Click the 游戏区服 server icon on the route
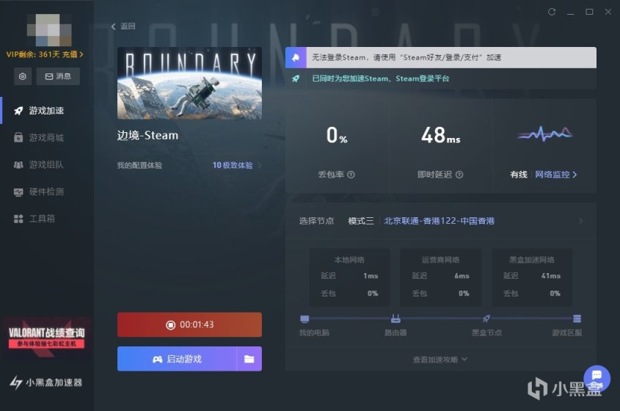The image size is (620, 411). click(x=577, y=319)
